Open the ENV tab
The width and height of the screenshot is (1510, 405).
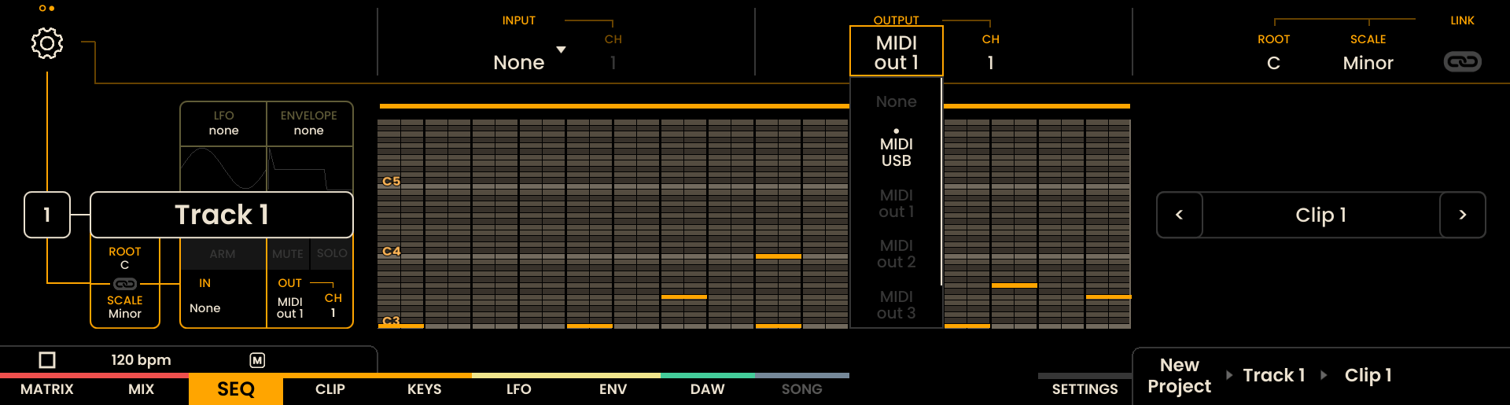pyautogui.click(x=613, y=389)
